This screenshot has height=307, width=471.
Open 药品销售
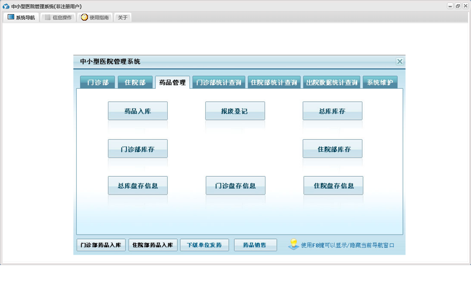point(255,245)
